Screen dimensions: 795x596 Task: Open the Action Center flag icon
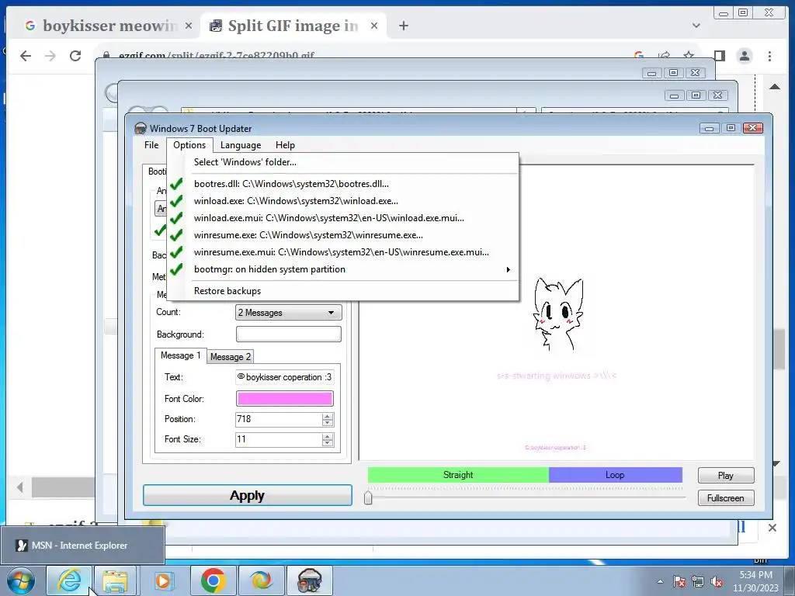pos(679,581)
